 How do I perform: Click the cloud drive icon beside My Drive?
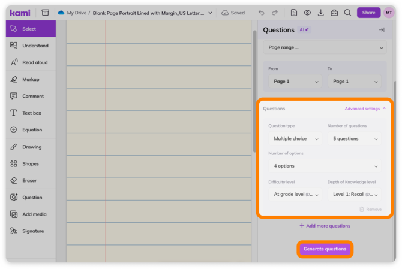pyautogui.click(x=61, y=13)
